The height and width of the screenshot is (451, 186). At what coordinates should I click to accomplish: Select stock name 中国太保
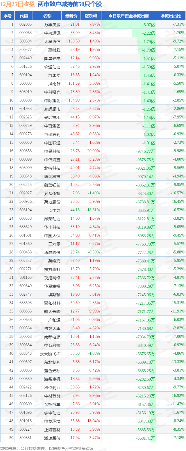(x=52, y=235)
